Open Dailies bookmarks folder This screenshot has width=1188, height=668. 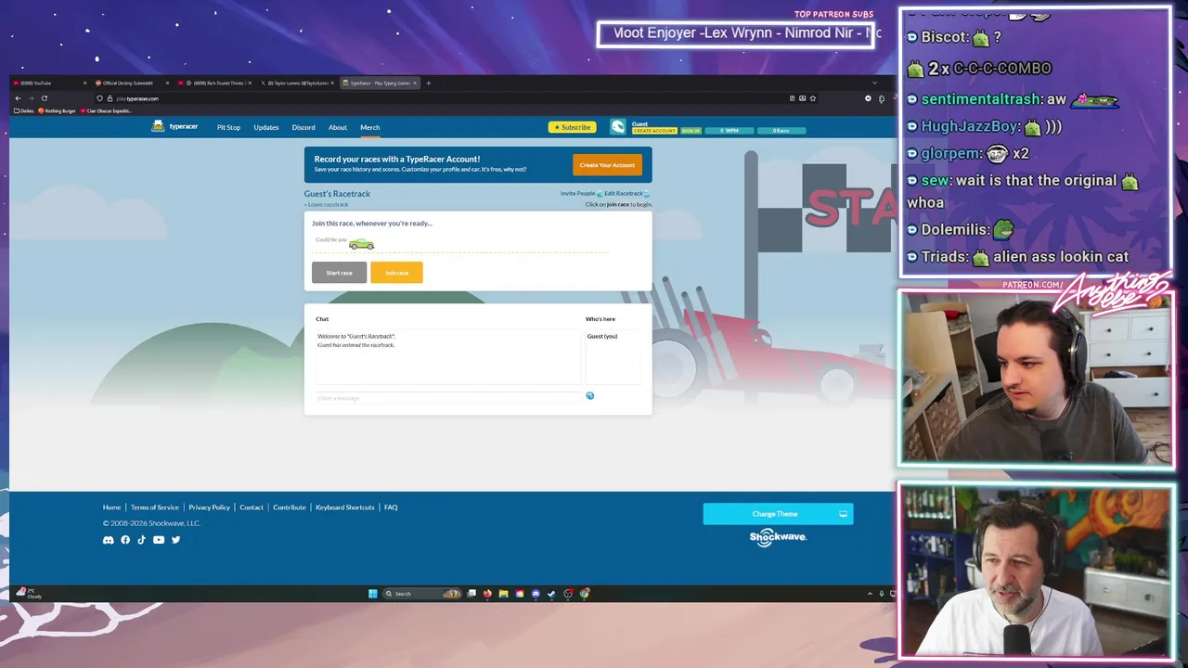(x=23, y=110)
